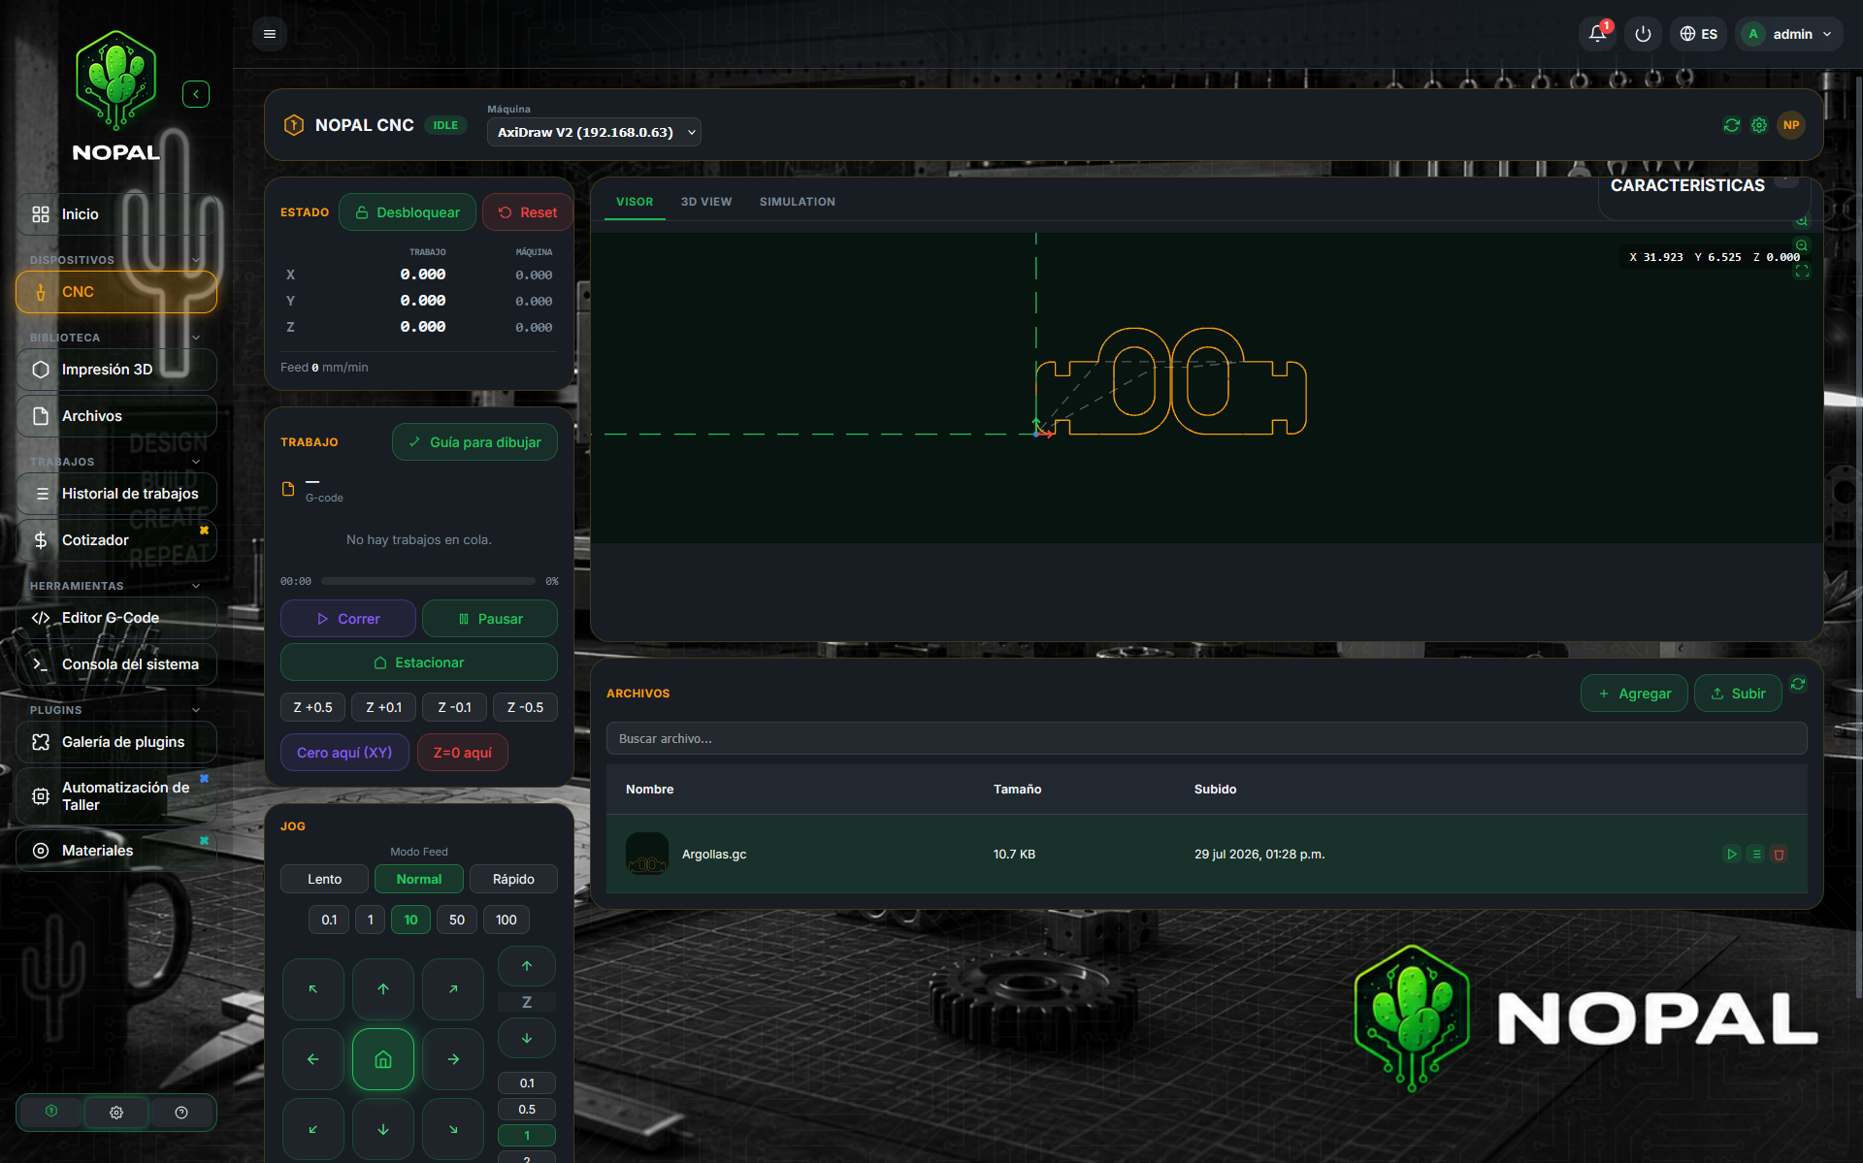Image resolution: width=1863 pixels, height=1163 pixels.
Task: Toggle the Guía para dibujar option
Action: coord(474,442)
